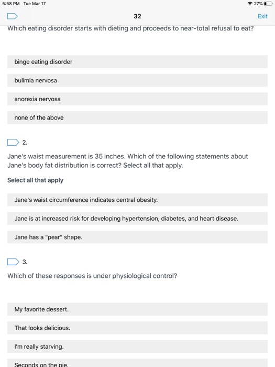The image size is (275, 367).
Task: Check increased risk for hypertension option
Action: tap(137, 219)
